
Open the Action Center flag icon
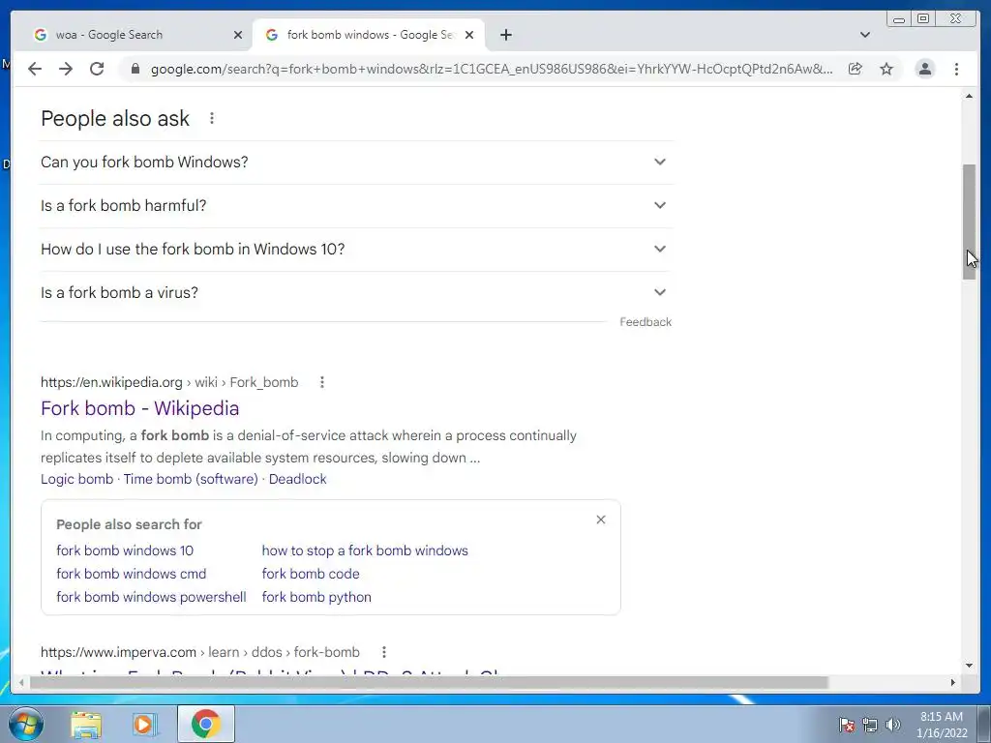pyautogui.click(x=846, y=725)
